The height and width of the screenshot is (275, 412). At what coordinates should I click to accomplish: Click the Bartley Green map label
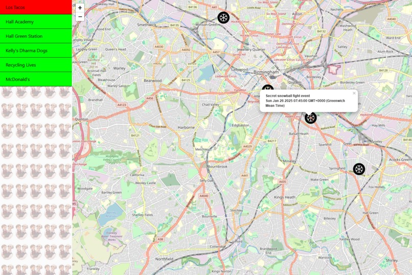pos(111,193)
